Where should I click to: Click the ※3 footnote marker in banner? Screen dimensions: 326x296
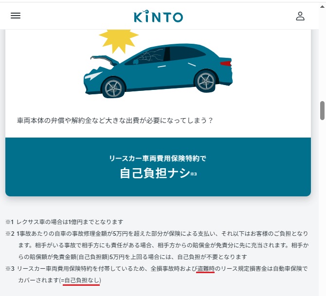194,174
